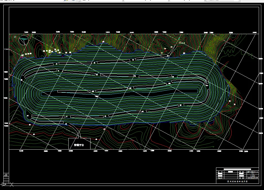Select the 转载平台 platform label
This screenshot has height=190, width=264.
pos(79,145)
